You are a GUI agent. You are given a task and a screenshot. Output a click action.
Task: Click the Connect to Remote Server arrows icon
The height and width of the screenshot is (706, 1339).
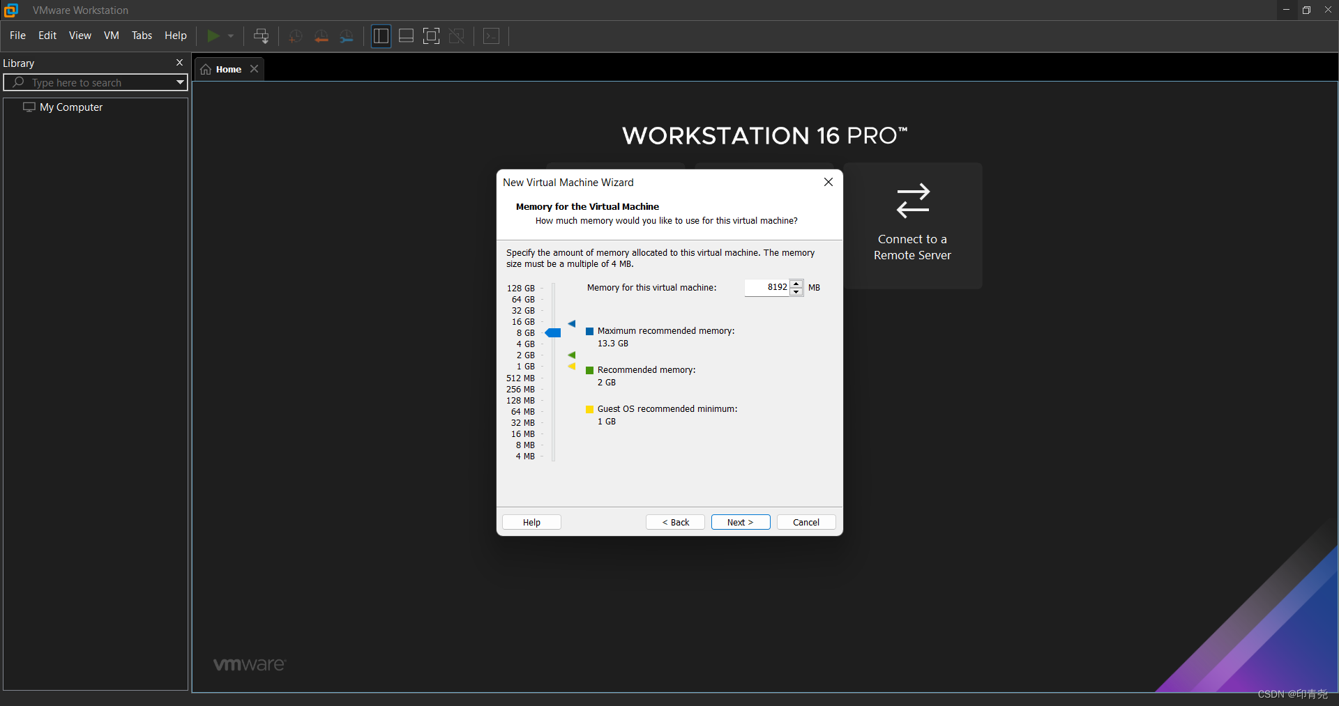(x=913, y=201)
